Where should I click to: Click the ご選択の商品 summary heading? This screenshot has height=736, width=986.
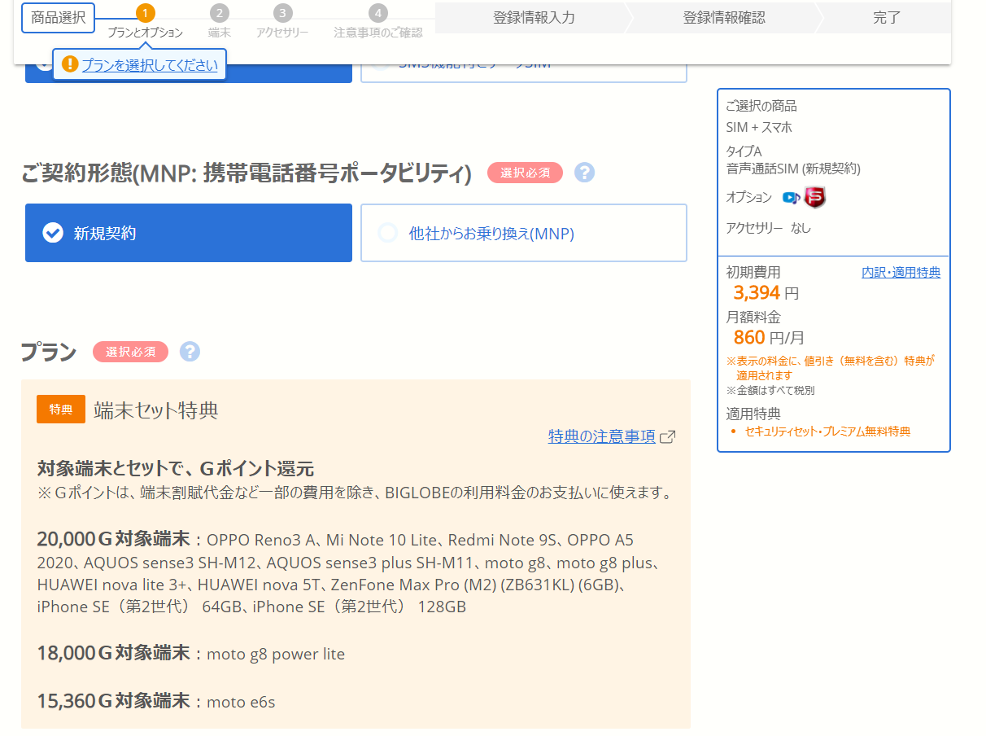[761, 106]
